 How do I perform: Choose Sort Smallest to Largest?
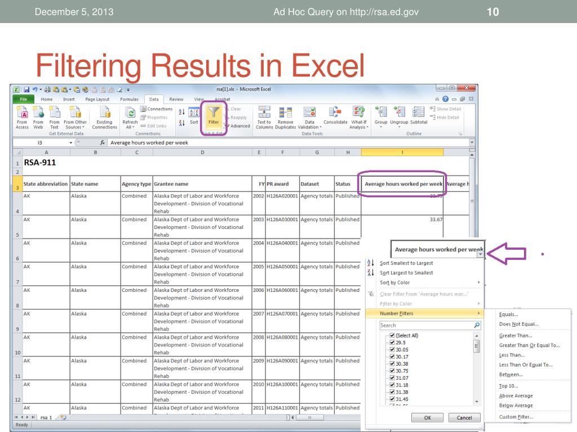click(406, 263)
